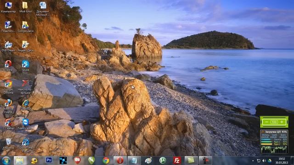The width and height of the screenshot is (294, 165).
Task: Click the red camera-pin taskbar icon
Action: pos(77,160)
